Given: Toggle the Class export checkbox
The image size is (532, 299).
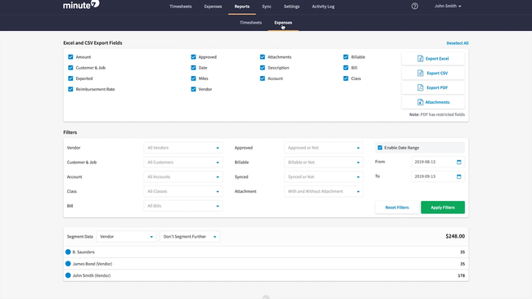Looking at the screenshot, I should click(345, 78).
